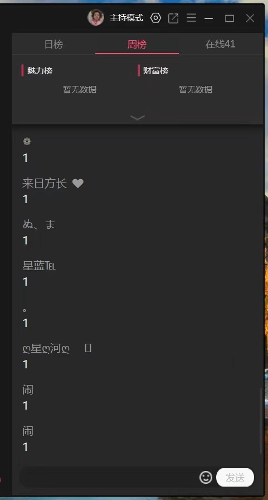The height and width of the screenshot is (500, 268).
Task: Click the flower symbol username
Action: click(x=27, y=142)
